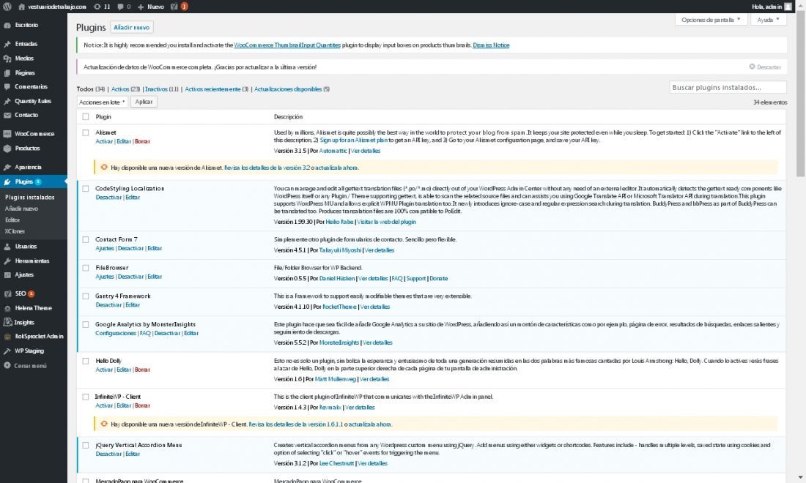Open the WooCommerce Thumbnail Input Quantities link
The width and height of the screenshot is (806, 483).
(287, 45)
